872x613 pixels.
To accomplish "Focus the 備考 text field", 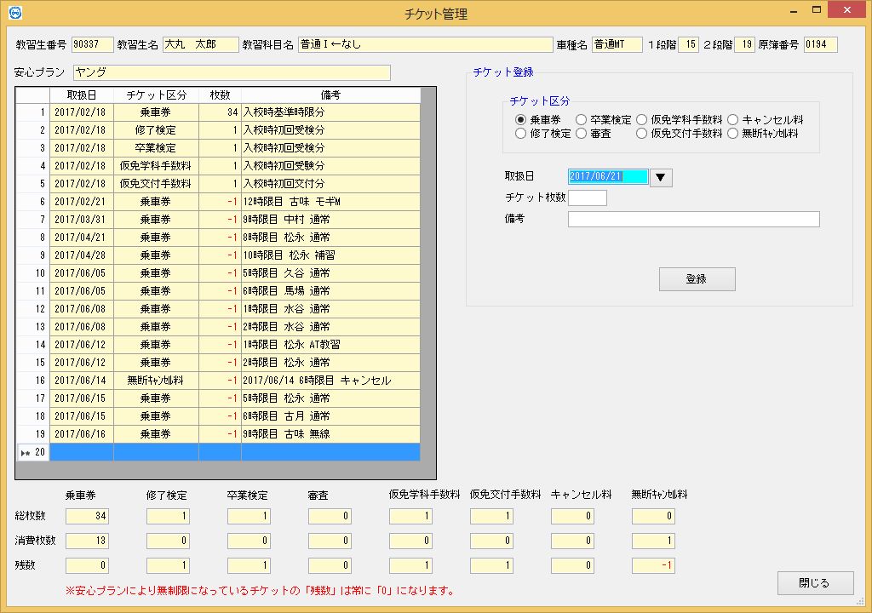I will pos(693,220).
